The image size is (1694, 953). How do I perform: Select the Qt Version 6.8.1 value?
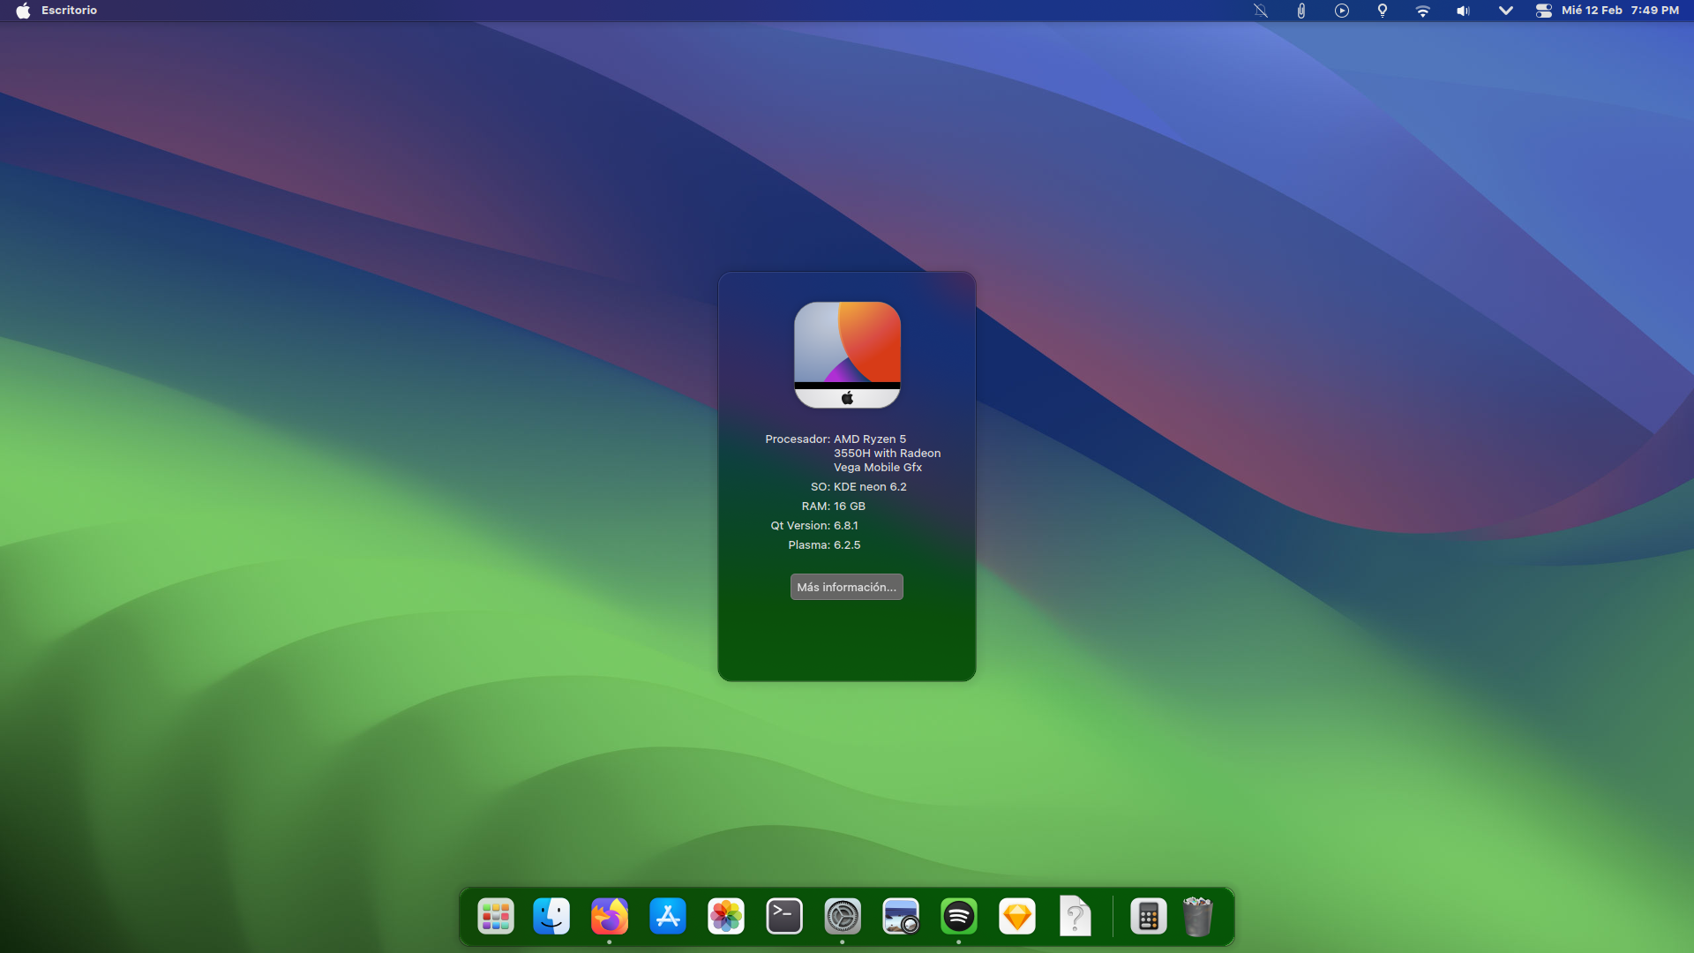845,525
